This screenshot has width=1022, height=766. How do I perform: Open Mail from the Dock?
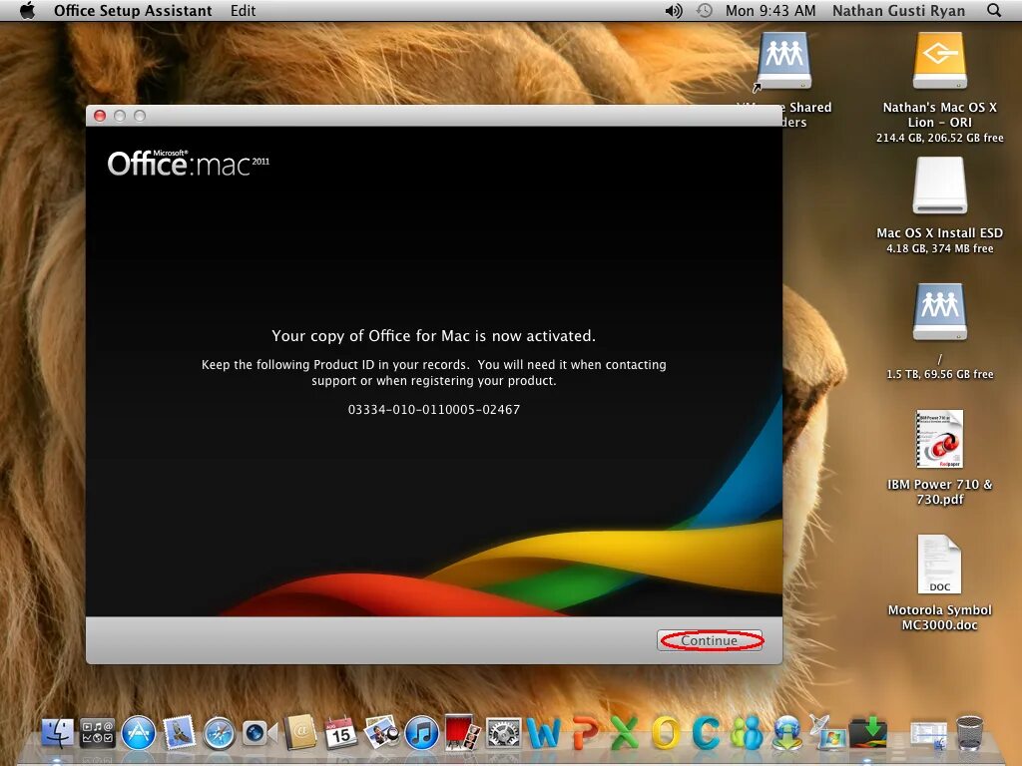click(x=179, y=732)
